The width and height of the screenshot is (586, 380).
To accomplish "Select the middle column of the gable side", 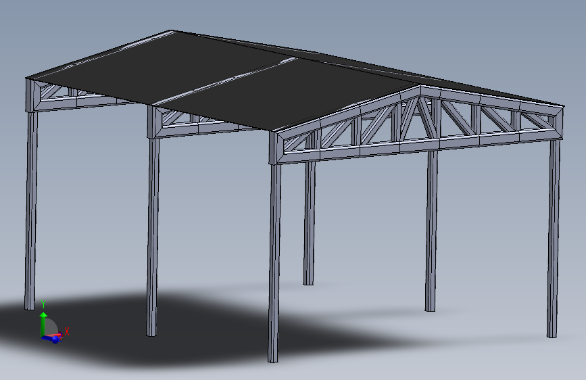I will 431,230.
